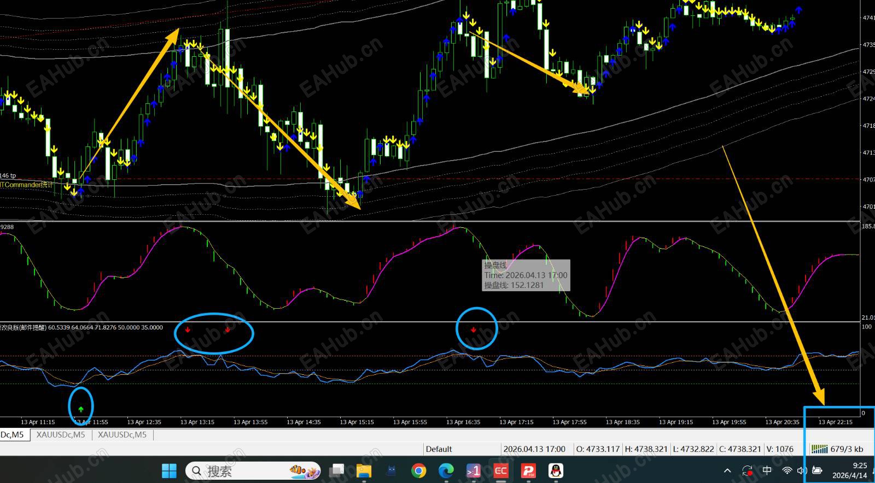Open the dark cat app in taskbar
The width and height of the screenshot is (875, 483).
click(x=391, y=470)
